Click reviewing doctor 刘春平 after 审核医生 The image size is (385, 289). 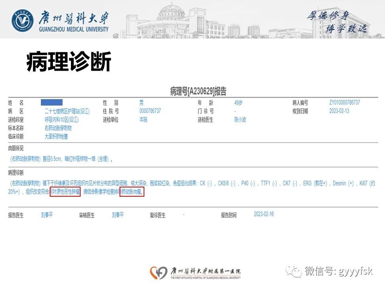(x=118, y=215)
